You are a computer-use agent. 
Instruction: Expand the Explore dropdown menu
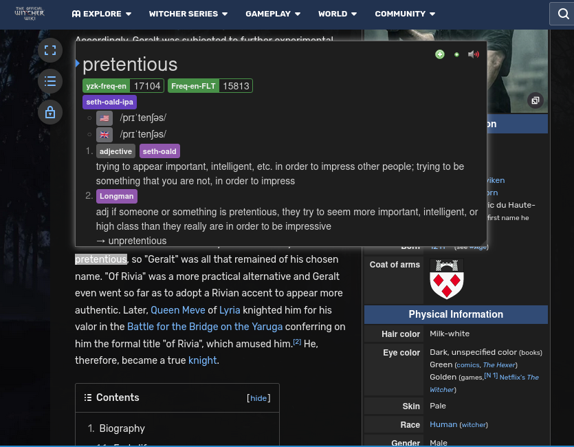pyautogui.click(x=101, y=14)
